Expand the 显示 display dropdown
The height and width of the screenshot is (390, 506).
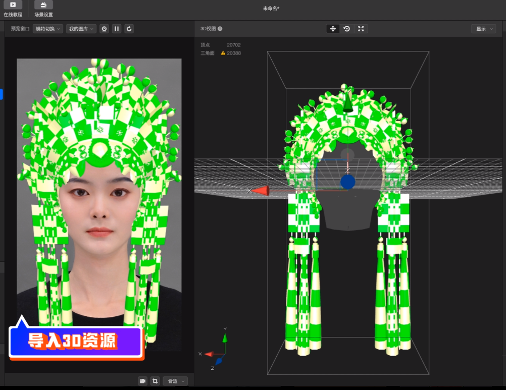tap(483, 29)
